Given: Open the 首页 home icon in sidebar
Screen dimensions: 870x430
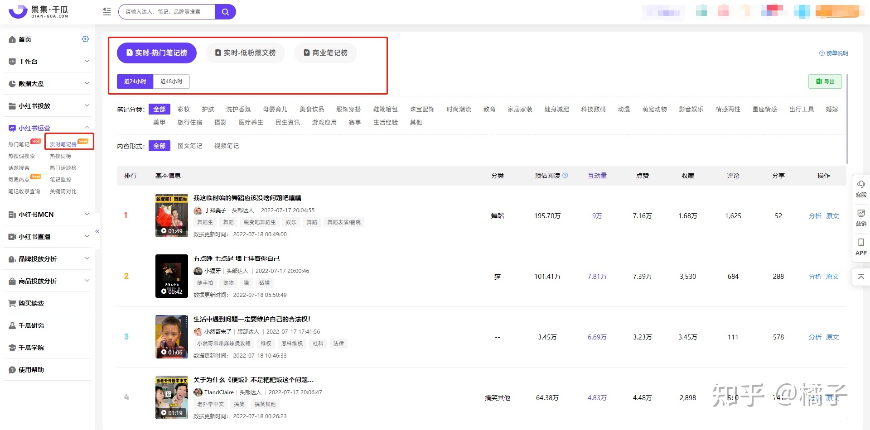Looking at the screenshot, I should click(13, 39).
